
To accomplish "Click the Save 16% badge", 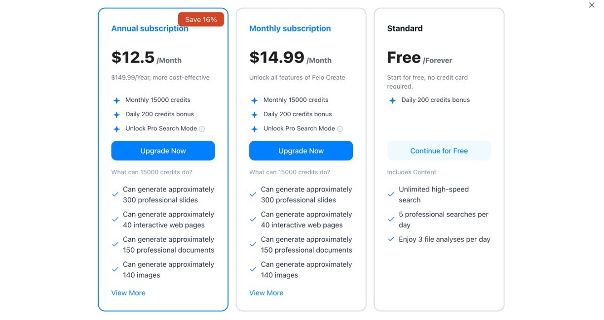I will point(201,20).
